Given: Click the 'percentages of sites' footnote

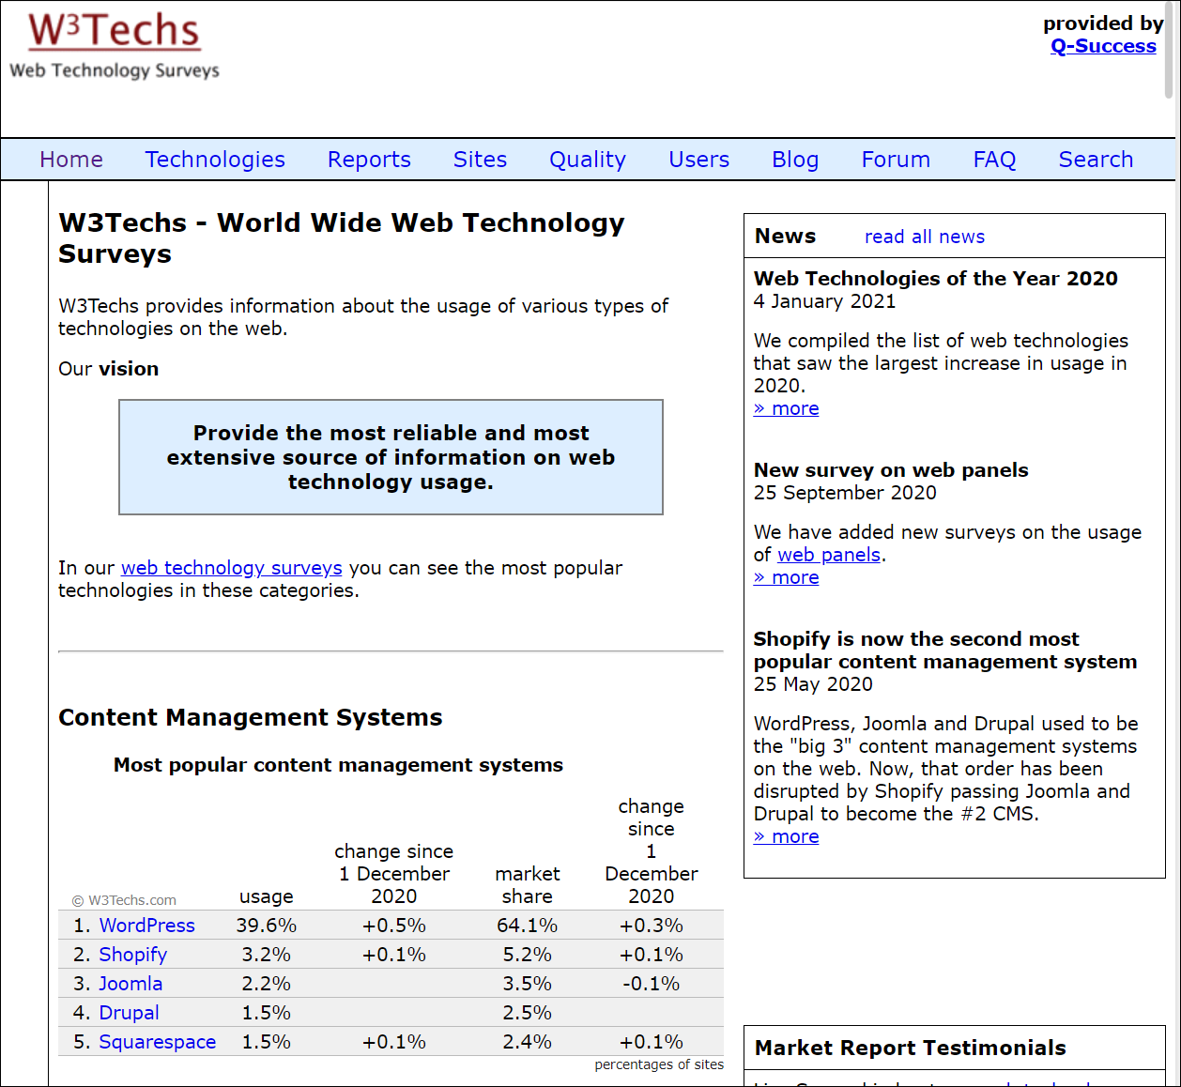Looking at the screenshot, I should click(659, 1064).
